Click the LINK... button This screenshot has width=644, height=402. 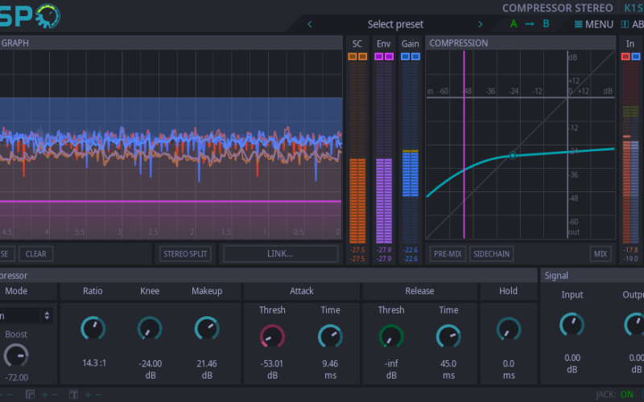[x=280, y=254]
